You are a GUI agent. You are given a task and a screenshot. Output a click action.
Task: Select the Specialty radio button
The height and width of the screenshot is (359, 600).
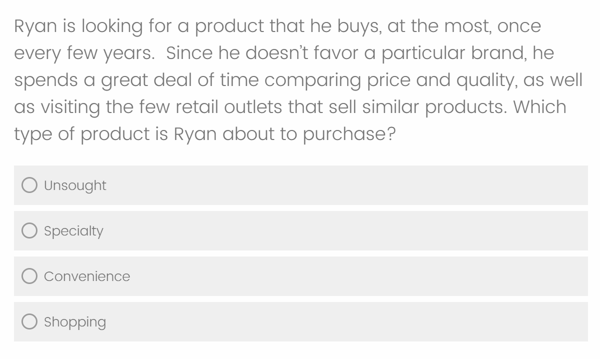coord(29,230)
